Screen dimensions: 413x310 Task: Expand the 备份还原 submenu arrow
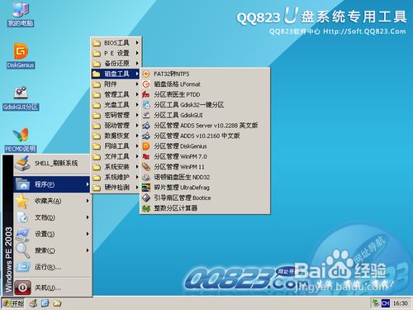coord(137,64)
